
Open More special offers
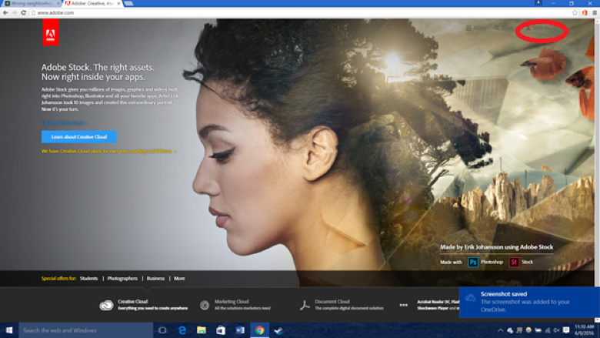[x=179, y=278]
